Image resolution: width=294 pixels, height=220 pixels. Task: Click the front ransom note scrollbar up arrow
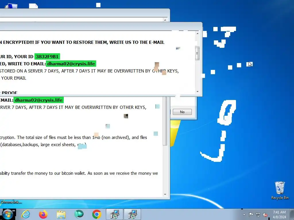point(198,34)
